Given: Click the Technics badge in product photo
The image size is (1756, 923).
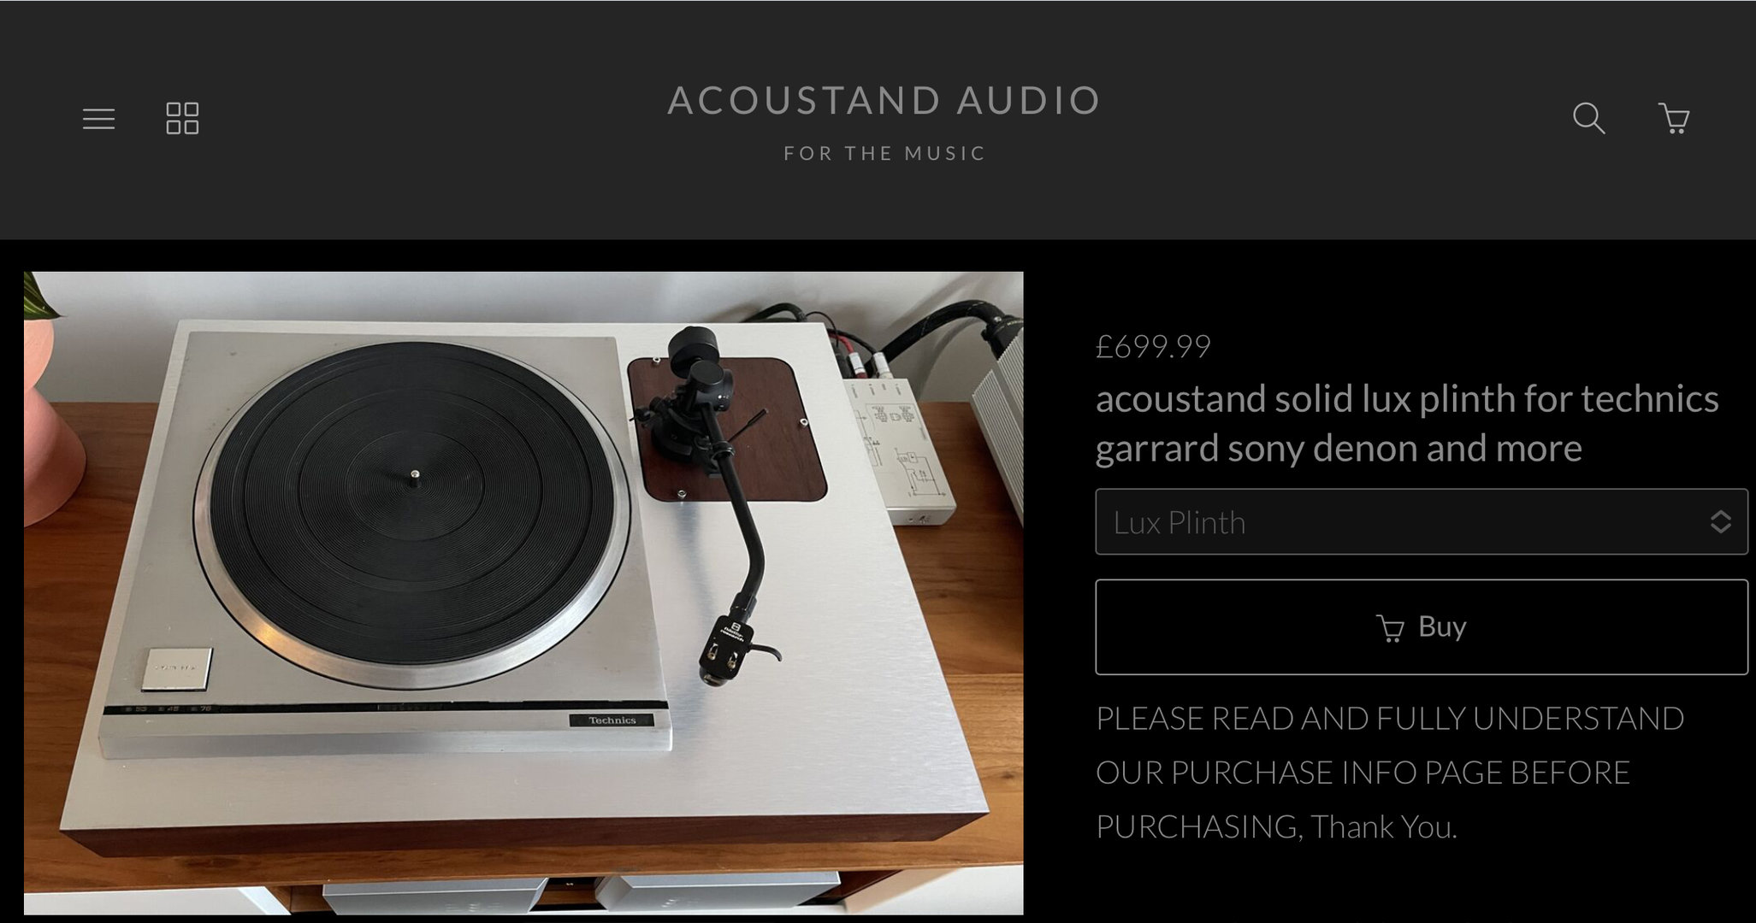Looking at the screenshot, I should [612, 720].
